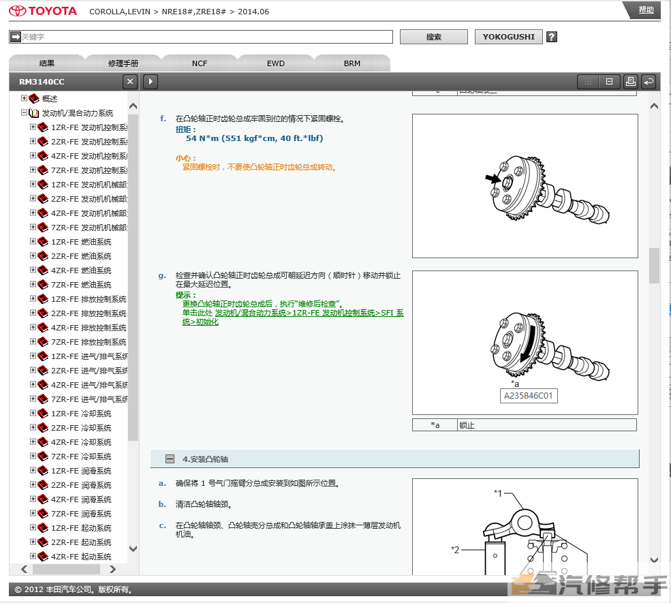The height and width of the screenshot is (603, 671).
Task: Expand the 概述 tree node
Action: pos(24,98)
